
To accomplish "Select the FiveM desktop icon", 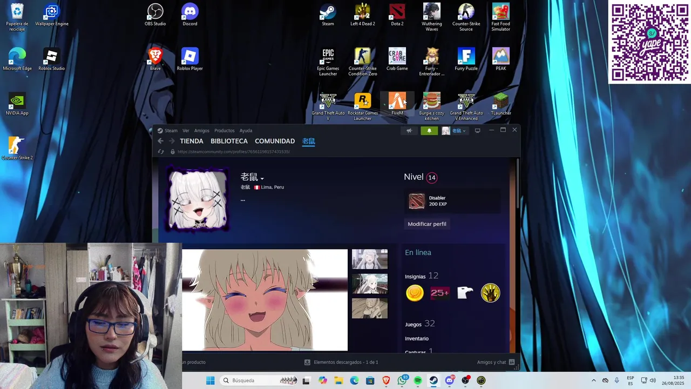I will tap(397, 104).
